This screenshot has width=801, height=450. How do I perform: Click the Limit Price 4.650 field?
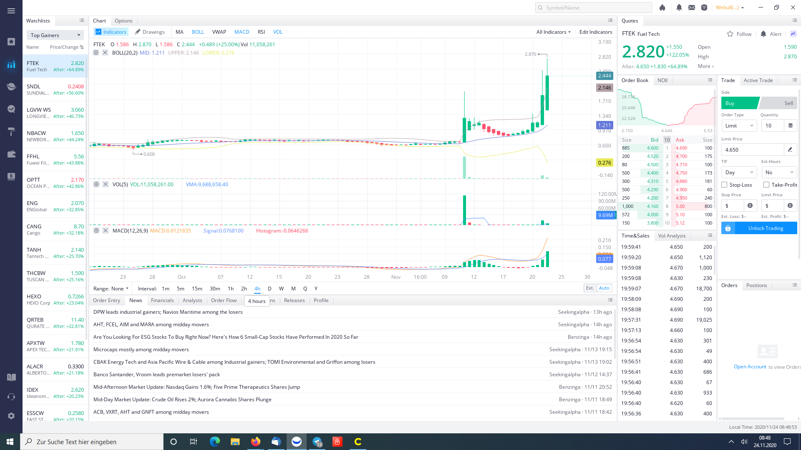click(x=753, y=150)
